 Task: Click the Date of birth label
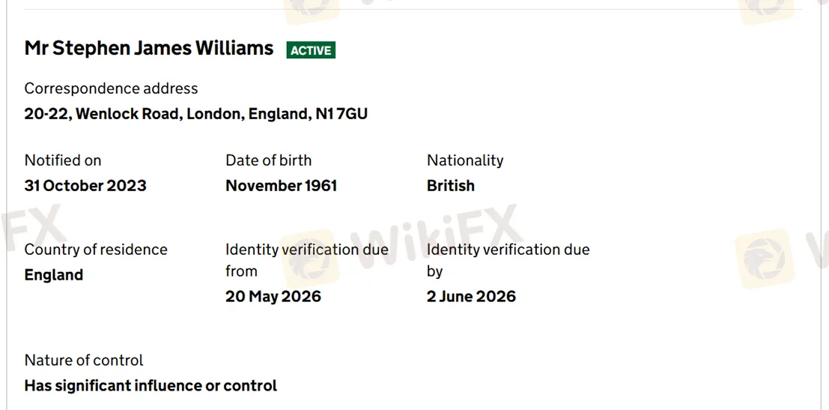268,160
